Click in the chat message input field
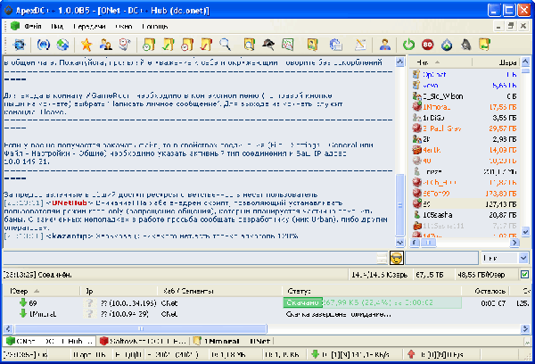Viewport: 535px width, 364px height. [x=190, y=258]
